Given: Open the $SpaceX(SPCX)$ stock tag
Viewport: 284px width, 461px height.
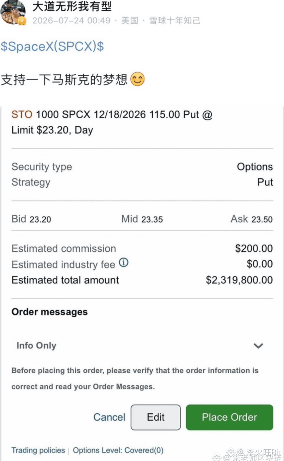Looking at the screenshot, I should [x=52, y=46].
